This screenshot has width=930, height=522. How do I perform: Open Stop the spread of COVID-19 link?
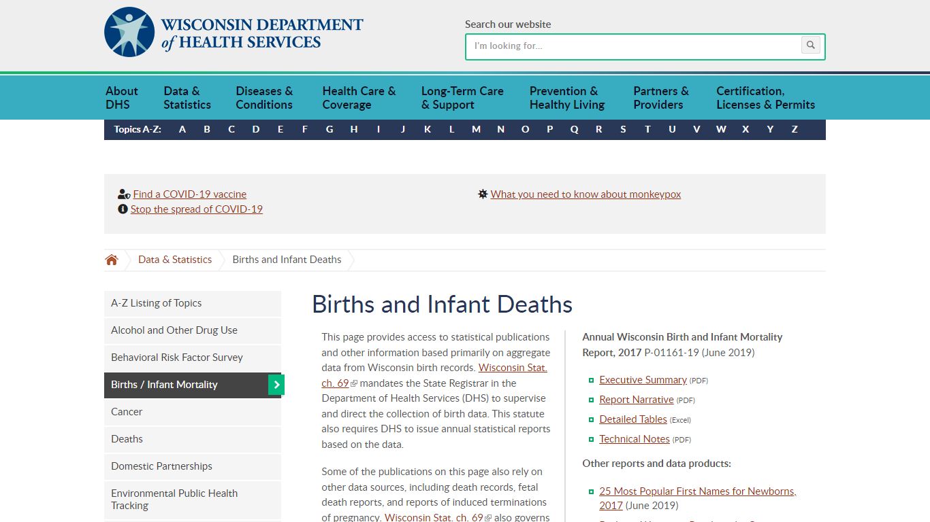coord(197,209)
